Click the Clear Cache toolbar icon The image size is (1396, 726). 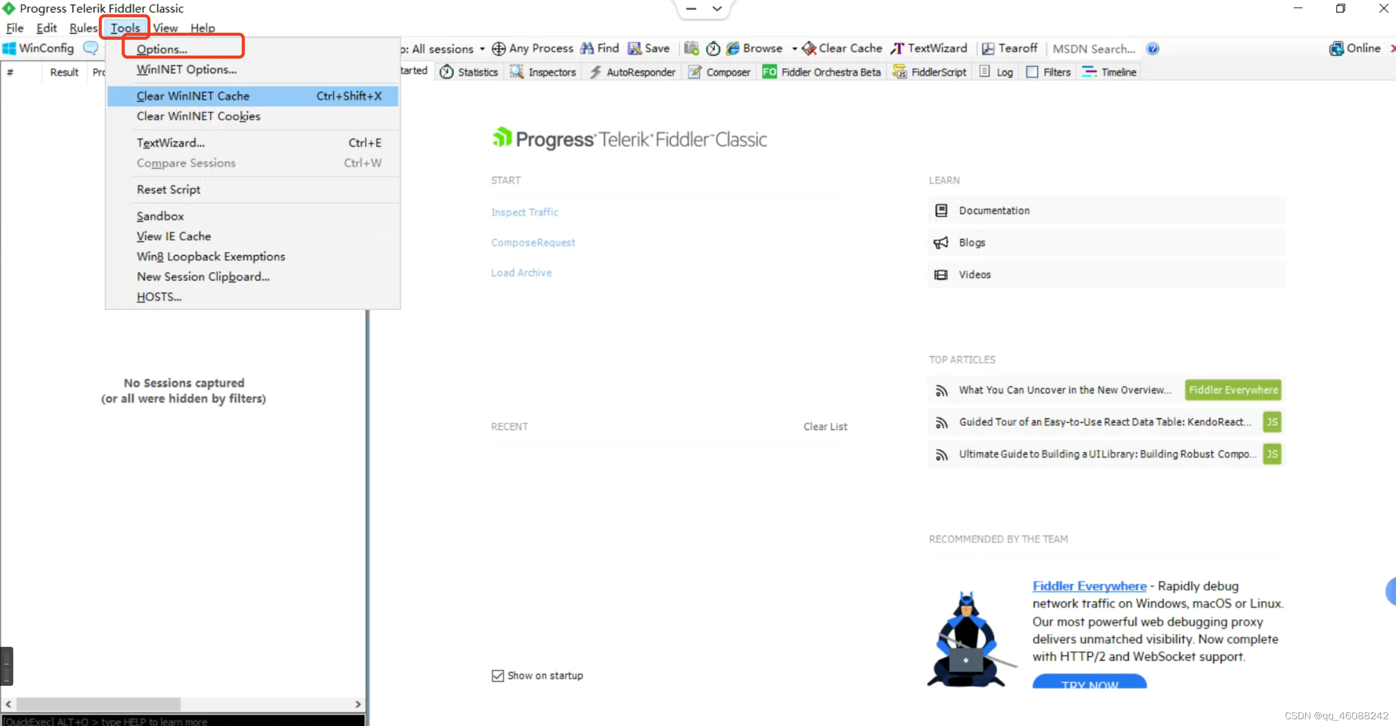click(809, 49)
